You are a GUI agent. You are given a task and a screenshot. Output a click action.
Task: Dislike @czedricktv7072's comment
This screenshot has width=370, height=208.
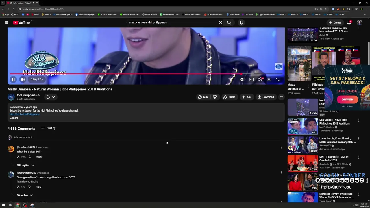(x=30, y=157)
